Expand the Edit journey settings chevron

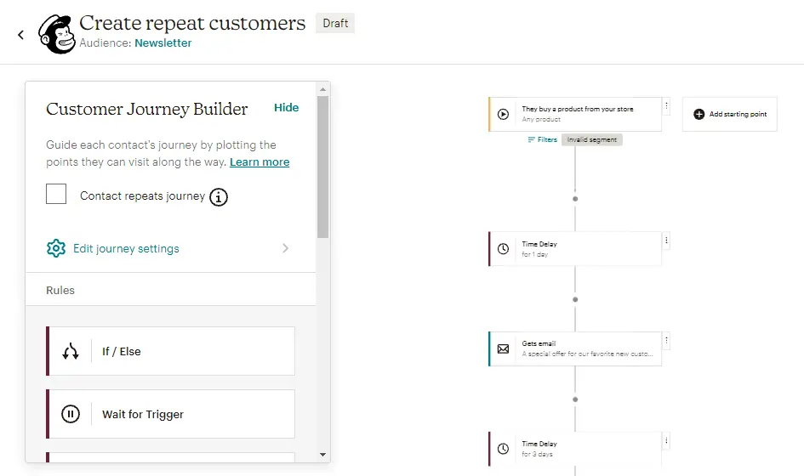pyautogui.click(x=286, y=248)
